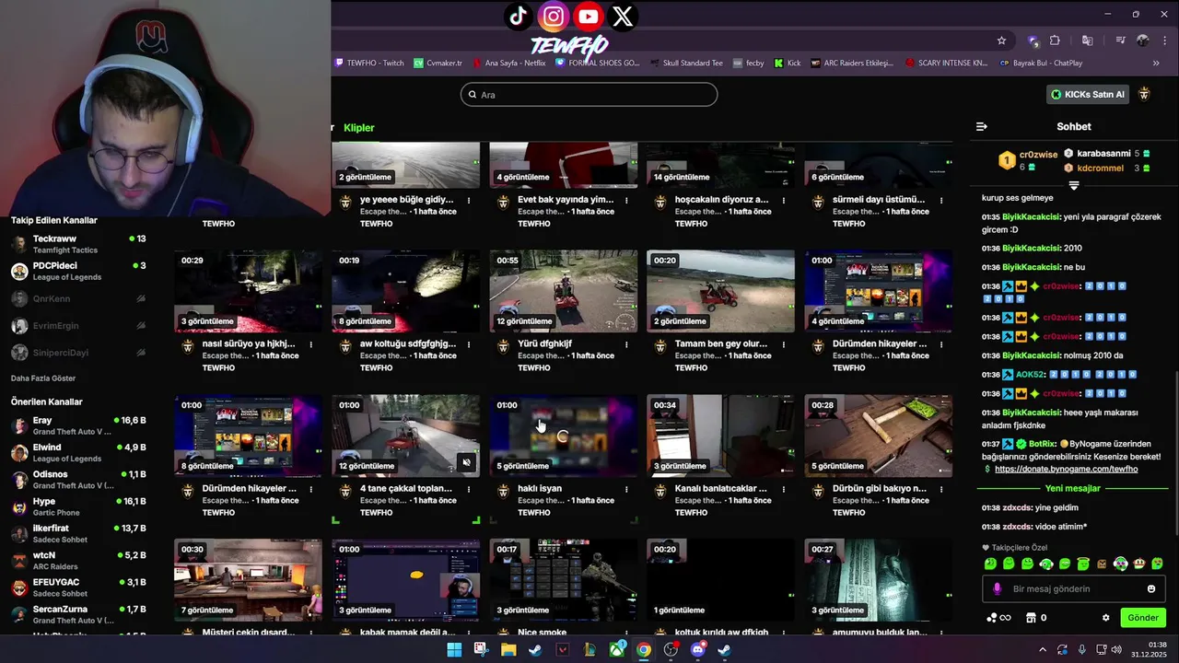Click the KICKs Satın Al button
This screenshot has height=663, width=1179.
1088,94
